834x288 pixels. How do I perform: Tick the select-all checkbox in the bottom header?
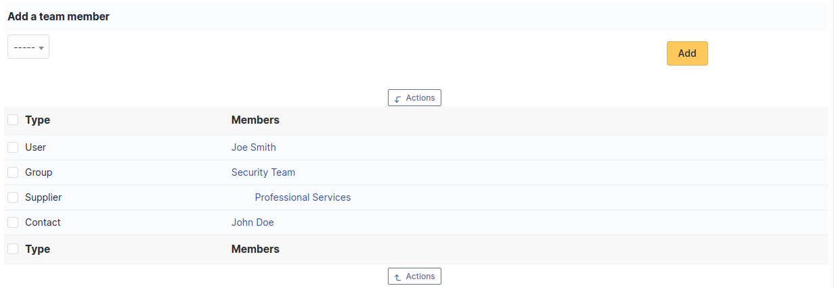[x=13, y=249]
